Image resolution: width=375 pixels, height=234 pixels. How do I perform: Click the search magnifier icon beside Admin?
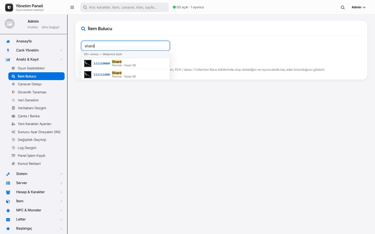(x=343, y=8)
